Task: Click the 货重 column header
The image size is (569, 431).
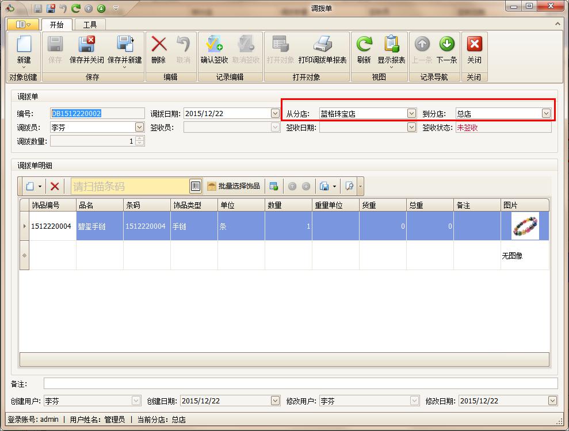Action: 383,205
